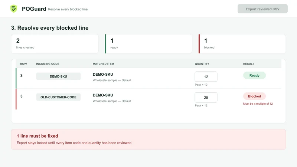Click the 'Export stays locked' alert message
297x167 pixels.
point(75,143)
